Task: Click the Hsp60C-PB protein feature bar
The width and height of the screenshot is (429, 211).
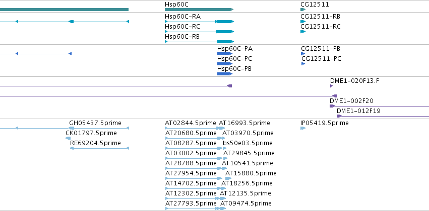Action: click(x=225, y=74)
